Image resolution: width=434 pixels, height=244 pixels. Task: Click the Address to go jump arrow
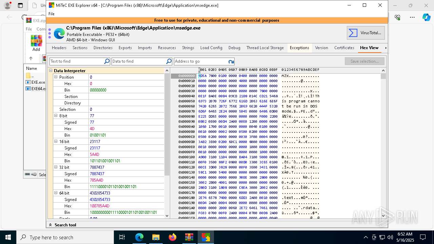(x=231, y=62)
